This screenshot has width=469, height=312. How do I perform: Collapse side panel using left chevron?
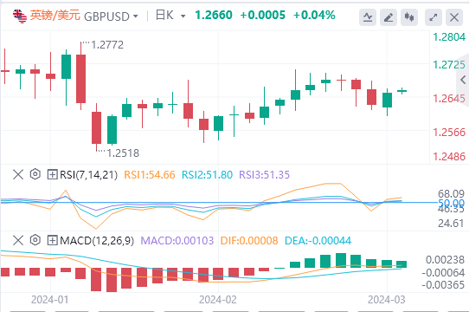coord(463,80)
